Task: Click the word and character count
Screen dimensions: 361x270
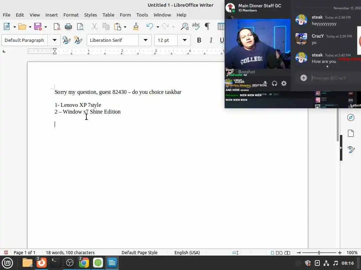Action: coord(70,253)
